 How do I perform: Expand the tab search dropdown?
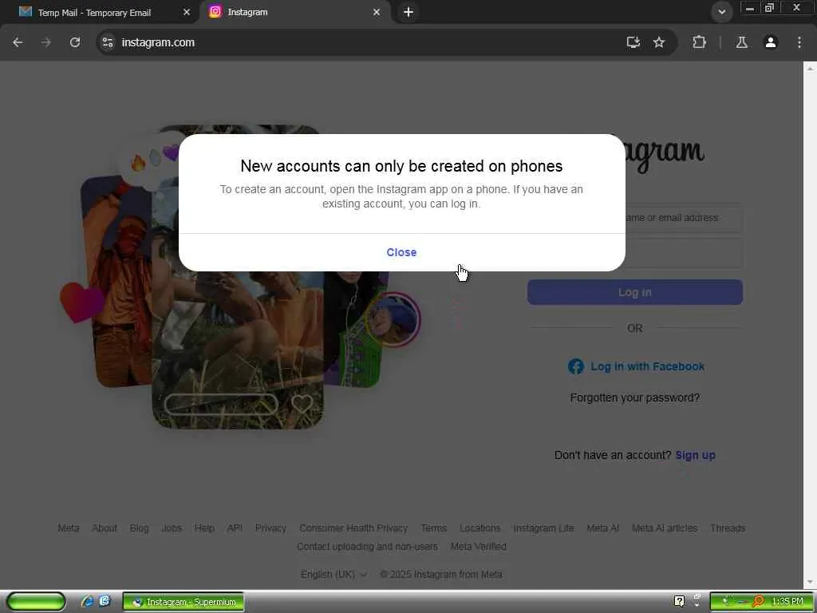(721, 11)
